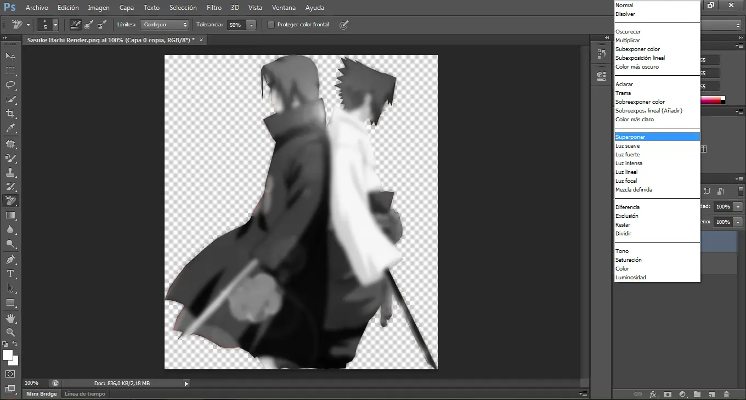Expand the tools panel to two columns
The height and width of the screenshot is (400, 746).
5,38
